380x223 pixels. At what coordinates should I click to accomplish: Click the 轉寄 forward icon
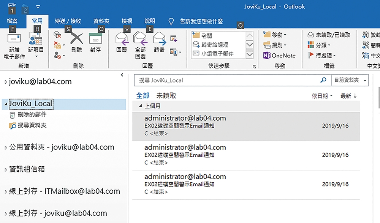(159, 39)
